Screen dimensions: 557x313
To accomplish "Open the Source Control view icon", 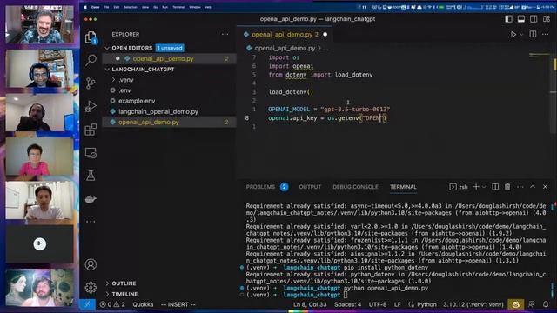I will coord(91,83).
